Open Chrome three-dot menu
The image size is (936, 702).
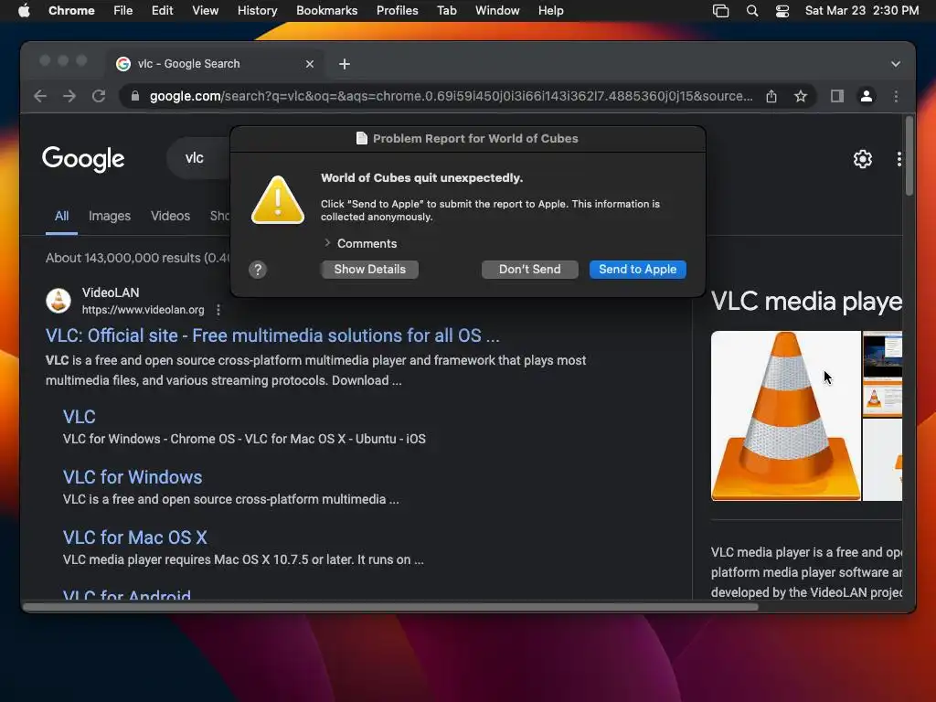click(896, 96)
